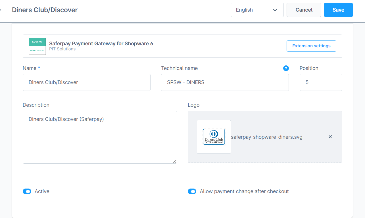
Task: Click the Active label text
Action: pyautogui.click(x=42, y=191)
